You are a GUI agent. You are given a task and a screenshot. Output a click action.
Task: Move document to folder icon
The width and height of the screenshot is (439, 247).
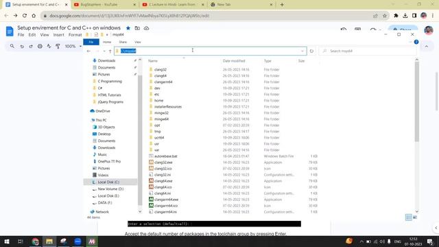pos(137,28)
